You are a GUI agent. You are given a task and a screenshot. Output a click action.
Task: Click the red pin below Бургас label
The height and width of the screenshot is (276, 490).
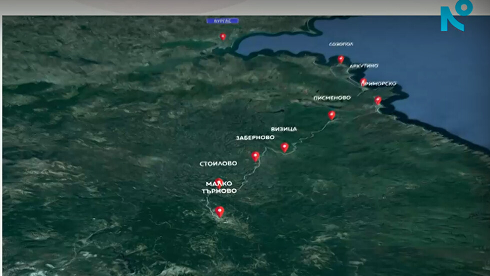222,37
